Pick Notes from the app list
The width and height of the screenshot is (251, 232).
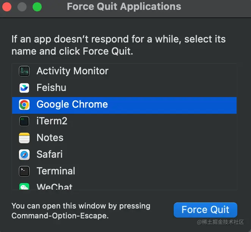point(124,138)
